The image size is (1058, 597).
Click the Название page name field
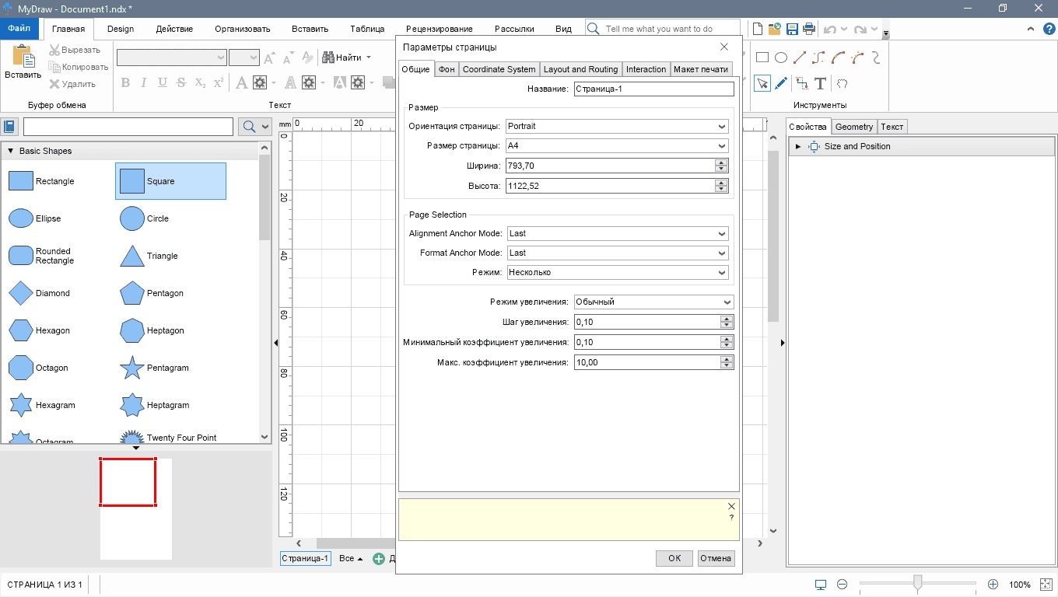tap(653, 89)
